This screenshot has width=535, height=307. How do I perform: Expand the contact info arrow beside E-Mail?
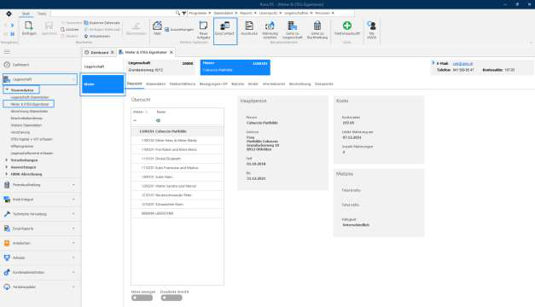coord(433,63)
